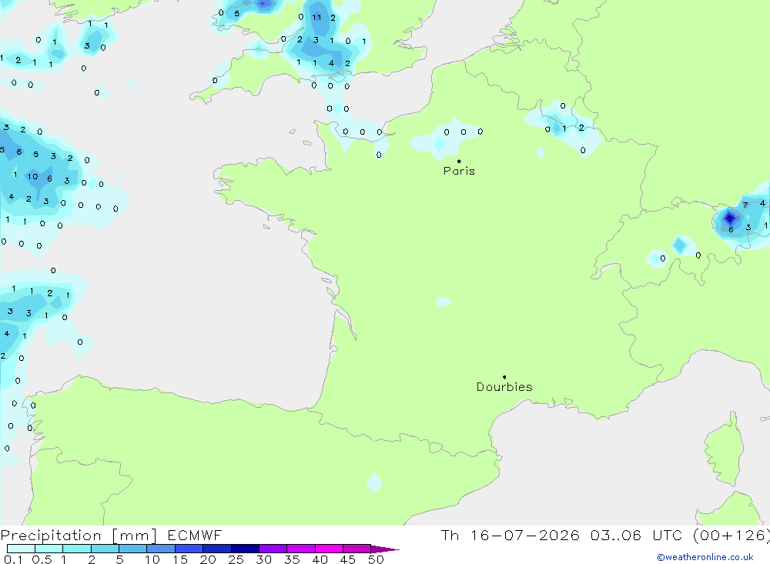The width and height of the screenshot is (770, 564).
Task: Click the Dourbies city label
Action: coord(504,387)
